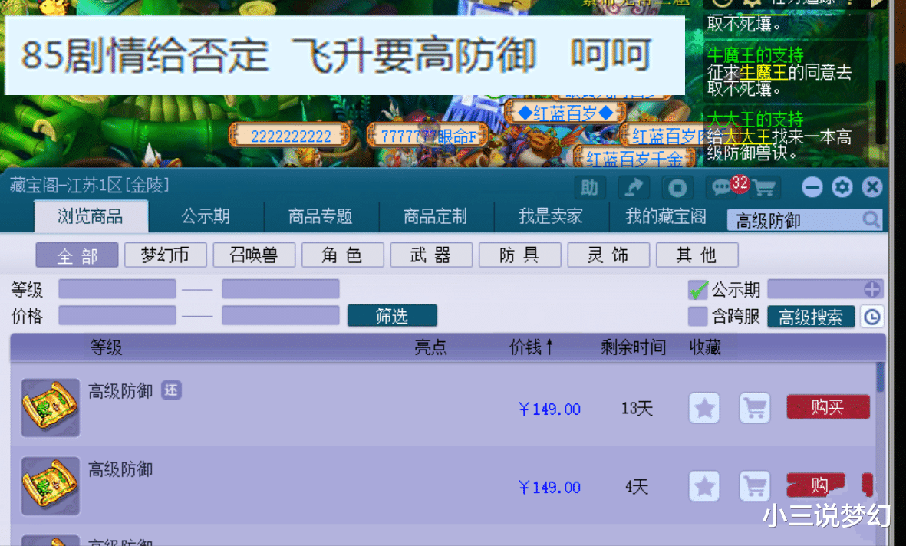Open the 商品定制 tab

435,217
